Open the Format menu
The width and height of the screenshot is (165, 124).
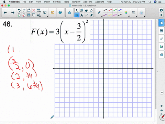[57, 2]
